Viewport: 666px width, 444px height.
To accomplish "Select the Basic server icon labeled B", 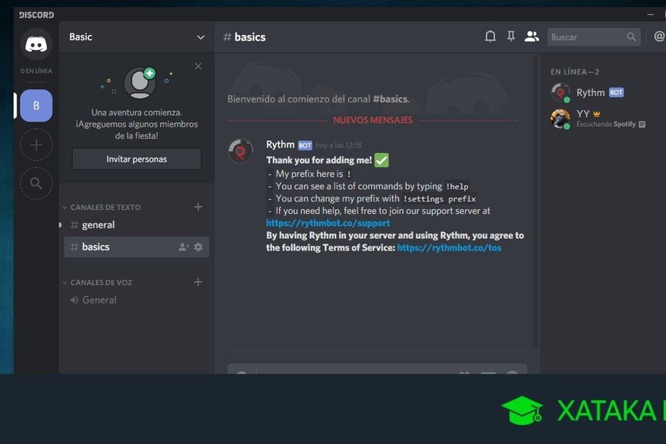I will coord(36,105).
